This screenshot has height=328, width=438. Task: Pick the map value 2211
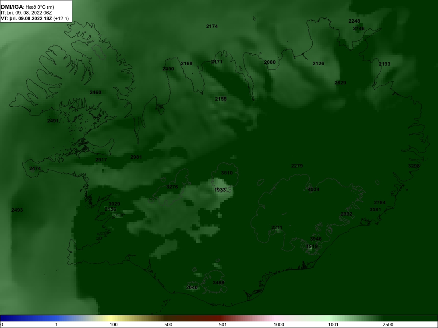[277, 227]
